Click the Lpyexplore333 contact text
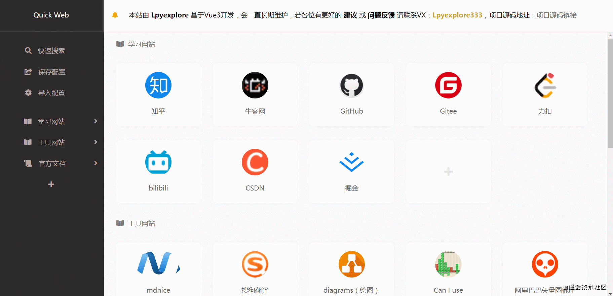This screenshot has height=296, width=613. pyautogui.click(x=457, y=15)
